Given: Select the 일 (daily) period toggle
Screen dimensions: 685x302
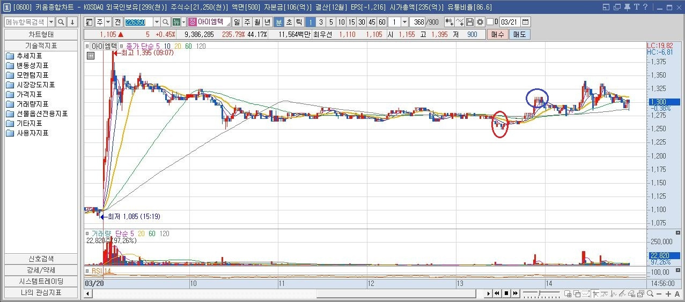Looking at the screenshot, I should tap(237, 22).
